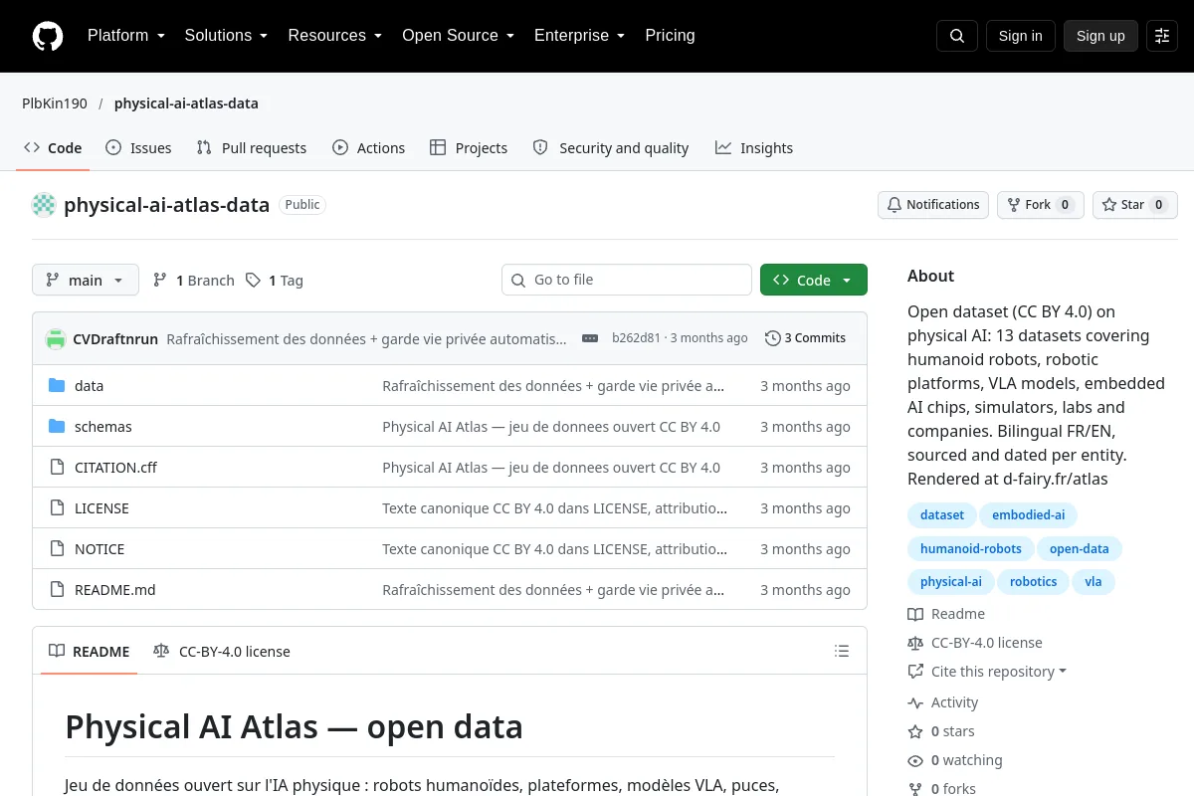Go to Pricing page
This screenshot has width=1194, height=796.
pyautogui.click(x=670, y=36)
